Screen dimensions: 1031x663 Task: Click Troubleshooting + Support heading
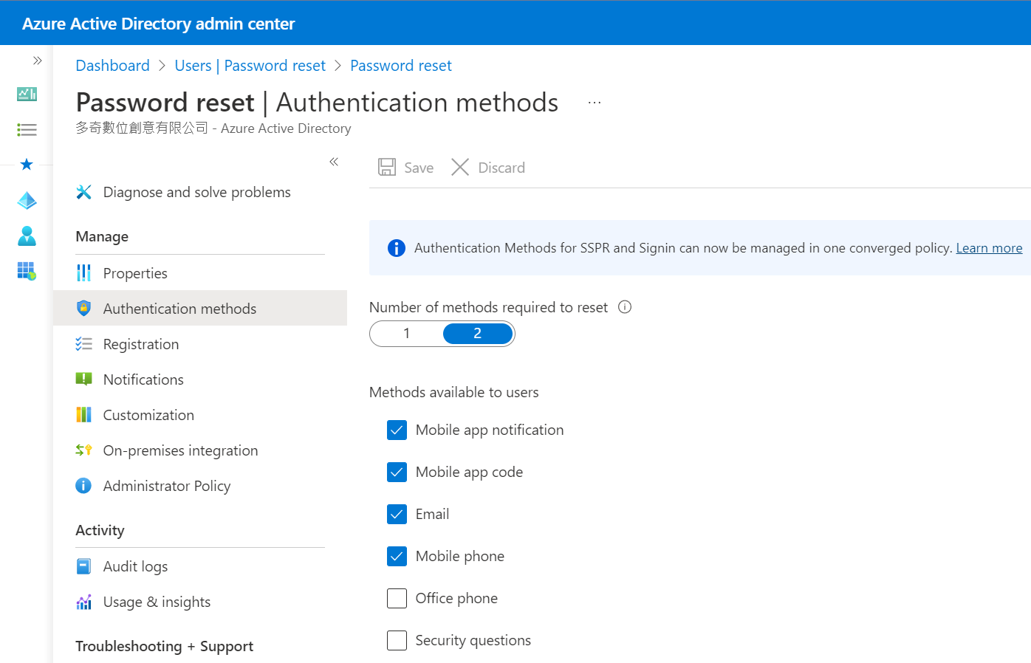point(164,646)
